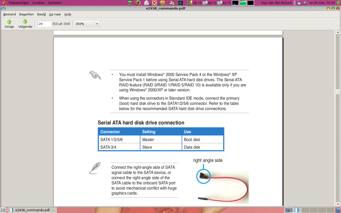Open the Beeld menu
This screenshot has width=341, height=213.
click(x=41, y=14)
